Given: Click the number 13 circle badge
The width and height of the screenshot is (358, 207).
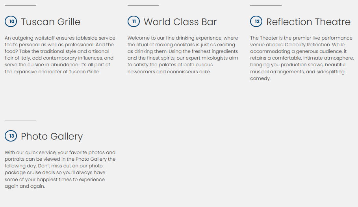Looking at the screenshot, I should 11,136.
